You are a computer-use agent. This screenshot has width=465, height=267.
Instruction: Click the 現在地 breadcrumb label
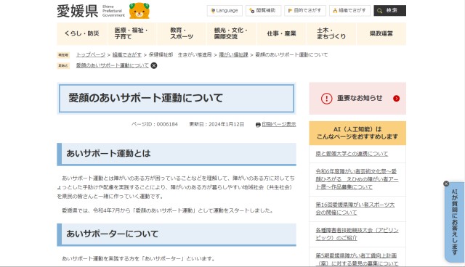pyautogui.click(x=63, y=55)
